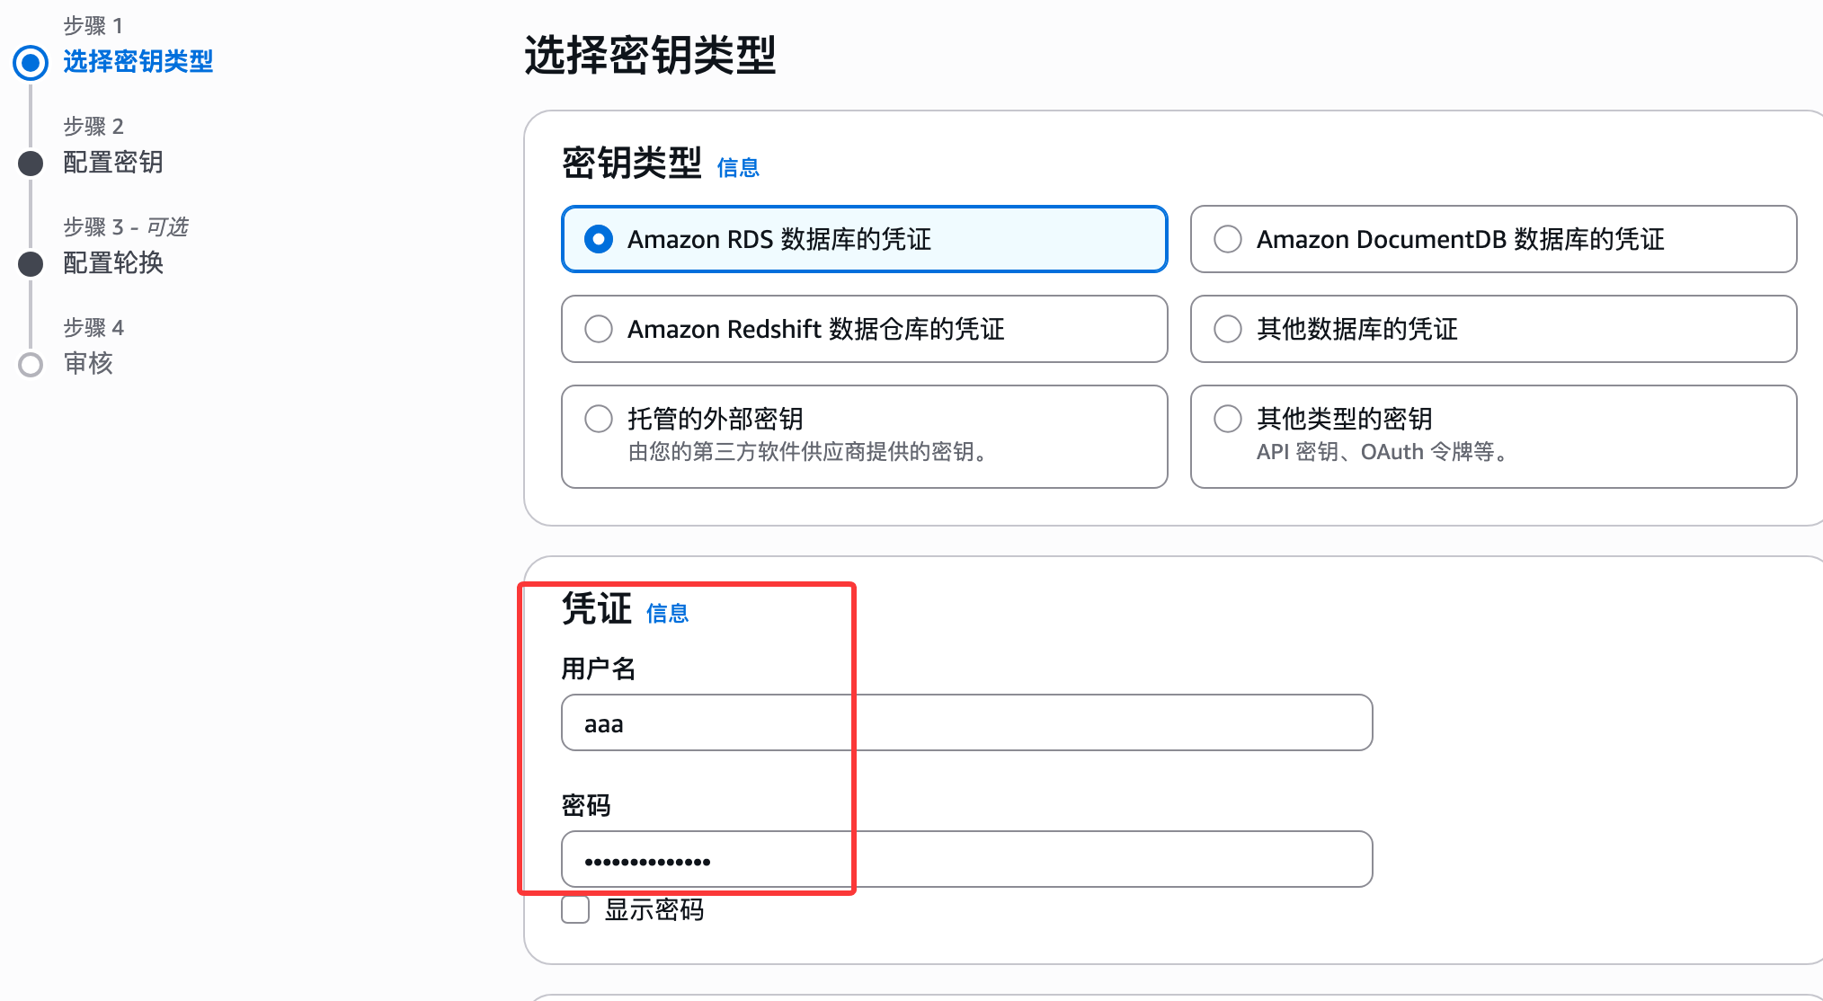Image resolution: width=1823 pixels, height=1001 pixels.
Task: Focus the 密码 input field
Action: (966, 860)
